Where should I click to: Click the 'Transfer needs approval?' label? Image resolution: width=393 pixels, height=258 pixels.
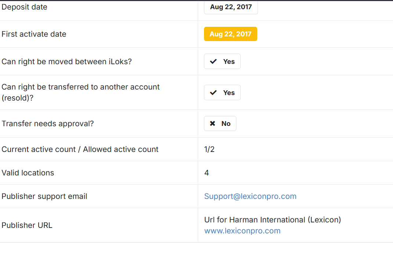click(x=48, y=124)
